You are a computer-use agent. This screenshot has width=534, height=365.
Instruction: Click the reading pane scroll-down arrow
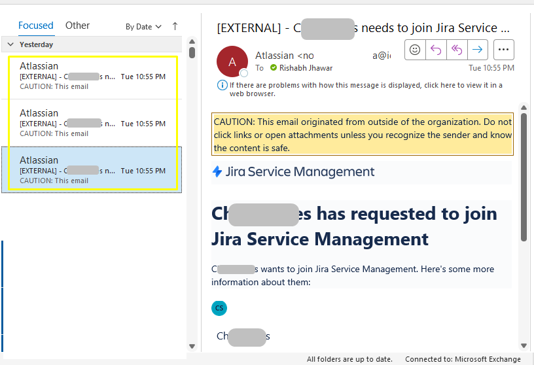tap(524, 346)
